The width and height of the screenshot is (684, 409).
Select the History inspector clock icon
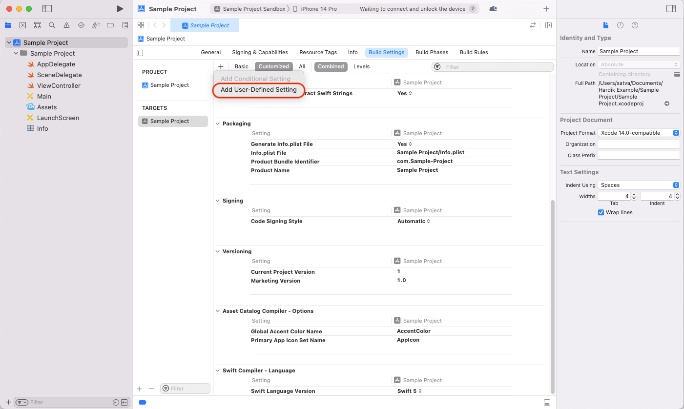620,25
